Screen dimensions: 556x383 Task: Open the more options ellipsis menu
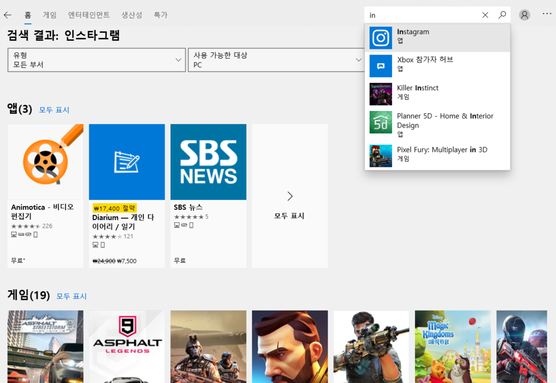pos(547,14)
